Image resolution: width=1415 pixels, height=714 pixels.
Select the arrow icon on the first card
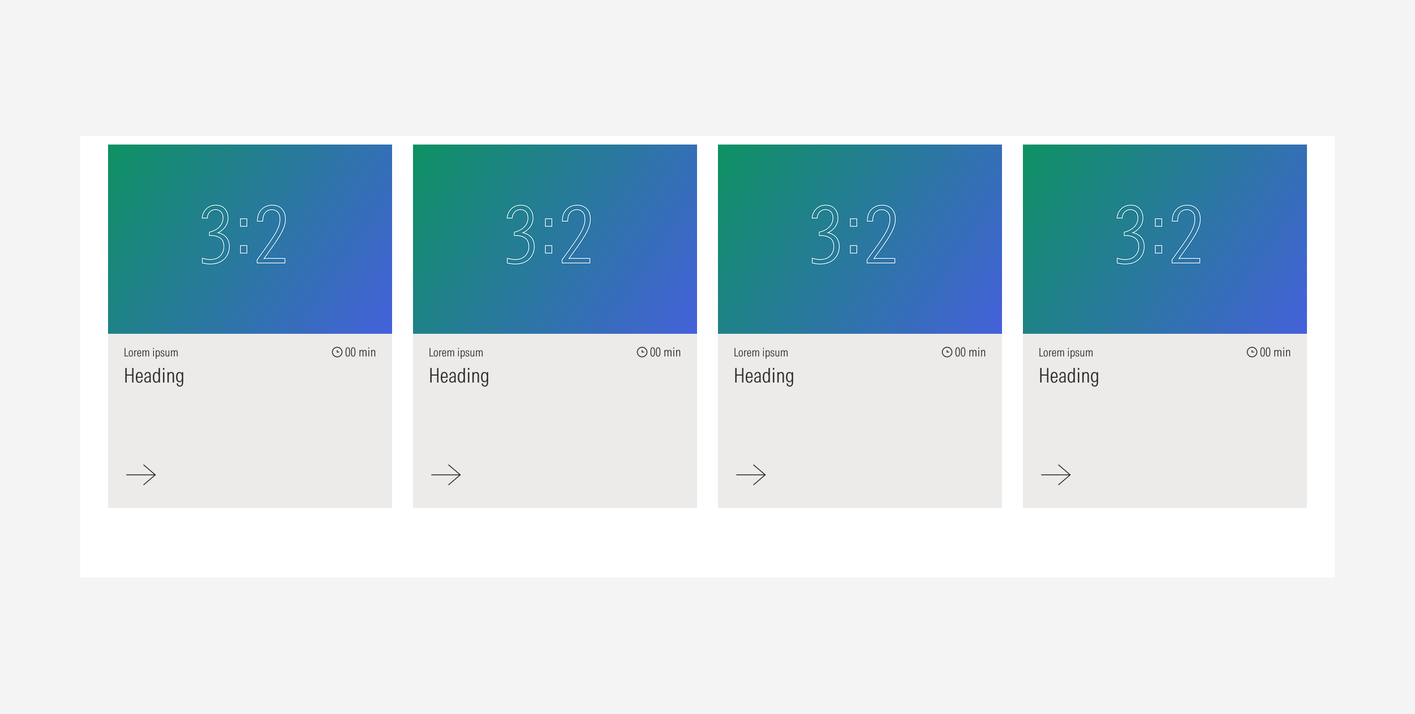click(141, 475)
